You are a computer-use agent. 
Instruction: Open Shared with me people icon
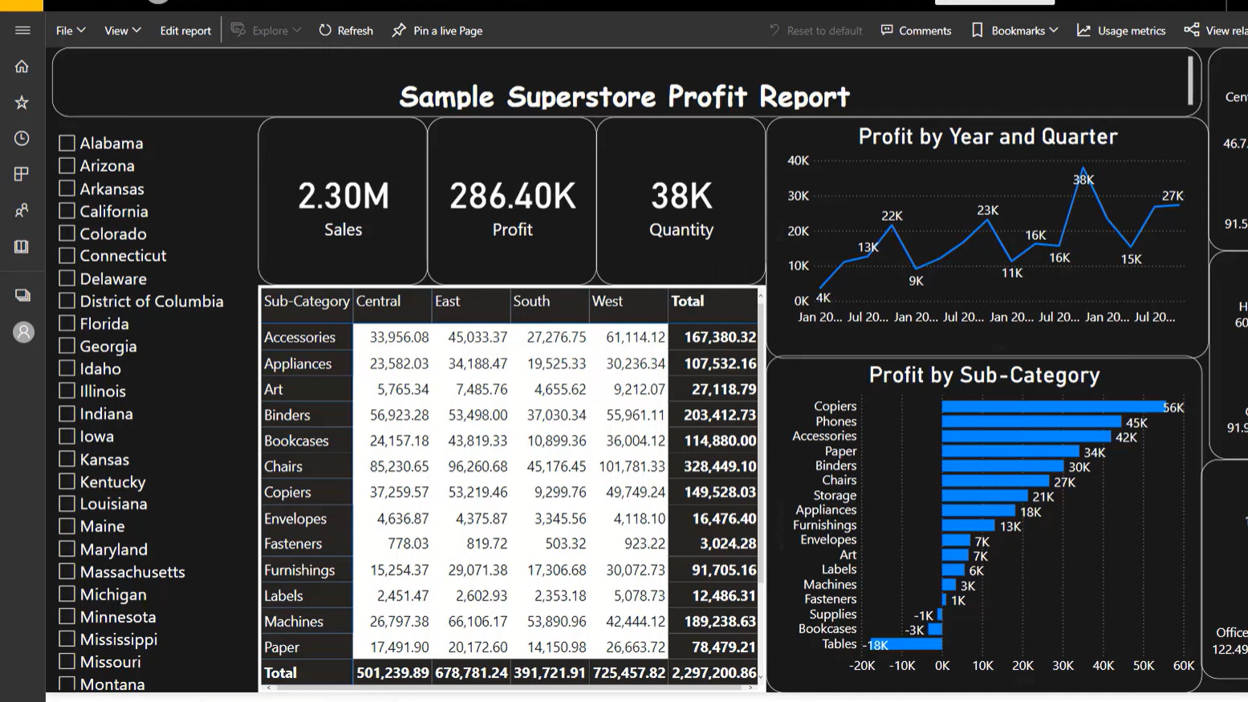point(22,210)
